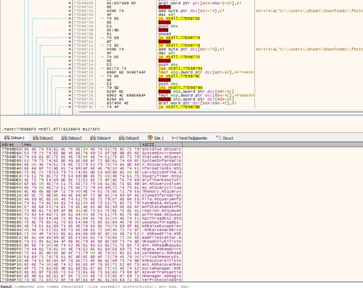Select the instruction "jo ntdll.77D9877E"
This screenshot has width=363, height=288.
[x=179, y=57]
